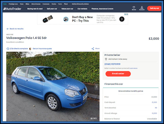Select the Vans tab
The height and width of the screenshot is (124, 164).
point(22,4)
